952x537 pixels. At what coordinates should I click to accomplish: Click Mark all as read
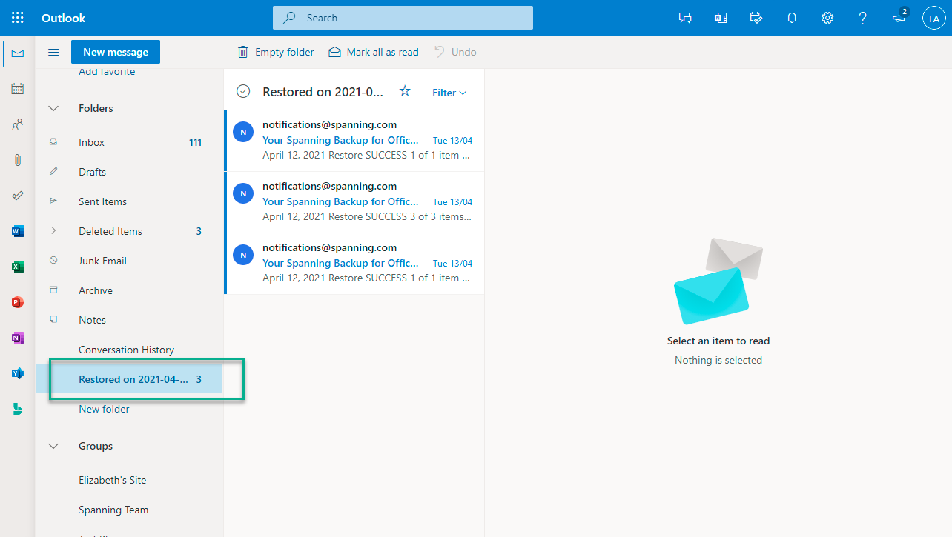[374, 52]
